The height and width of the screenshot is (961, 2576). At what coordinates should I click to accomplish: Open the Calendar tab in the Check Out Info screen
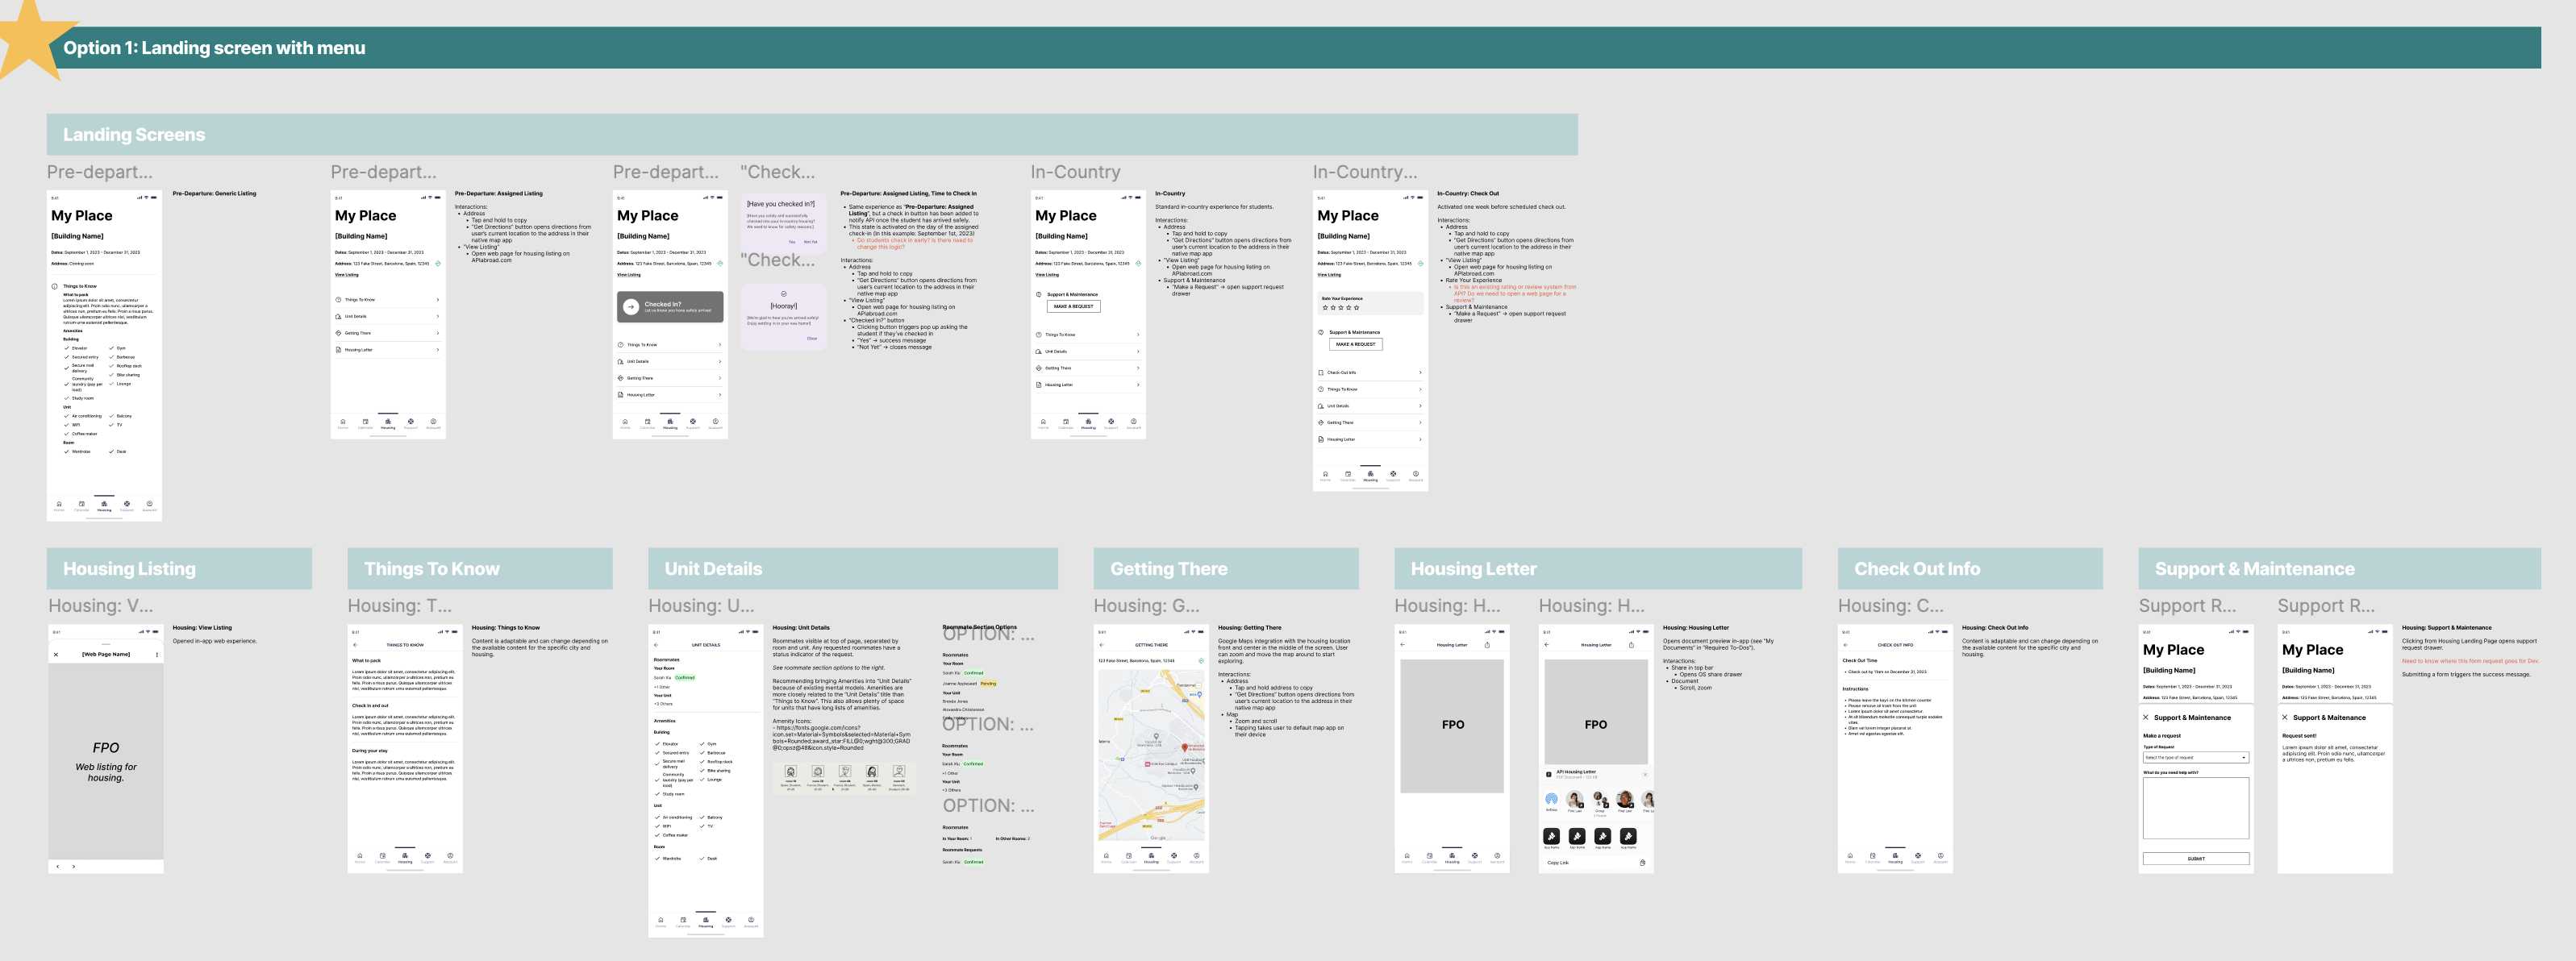[x=1872, y=856]
